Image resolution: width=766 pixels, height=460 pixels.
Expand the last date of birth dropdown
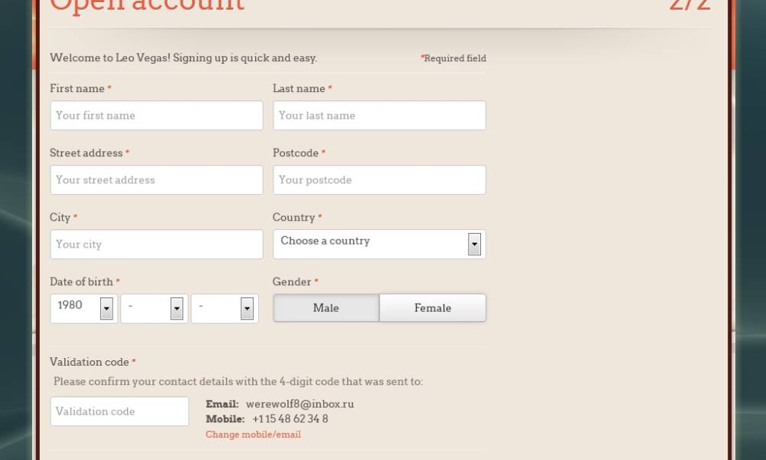(x=224, y=308)
